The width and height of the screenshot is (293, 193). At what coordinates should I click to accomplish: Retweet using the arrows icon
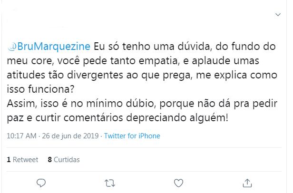(x=110, y=183)
